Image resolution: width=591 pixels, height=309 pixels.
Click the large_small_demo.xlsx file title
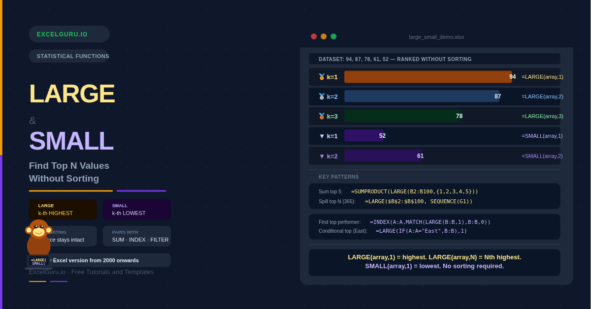coord(436,37)
